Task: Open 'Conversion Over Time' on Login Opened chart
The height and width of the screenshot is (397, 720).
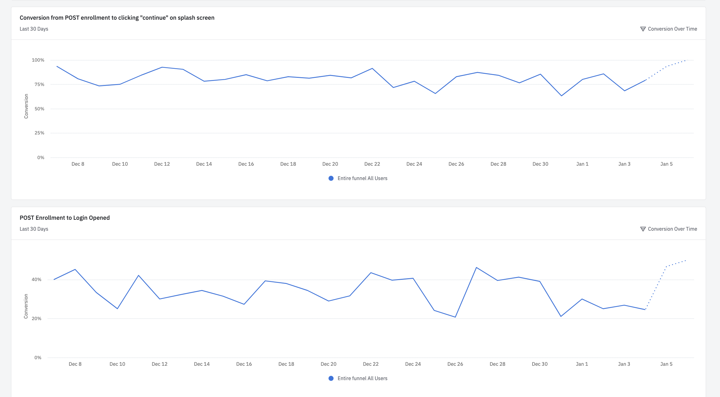Action: [x=672, y=229]
